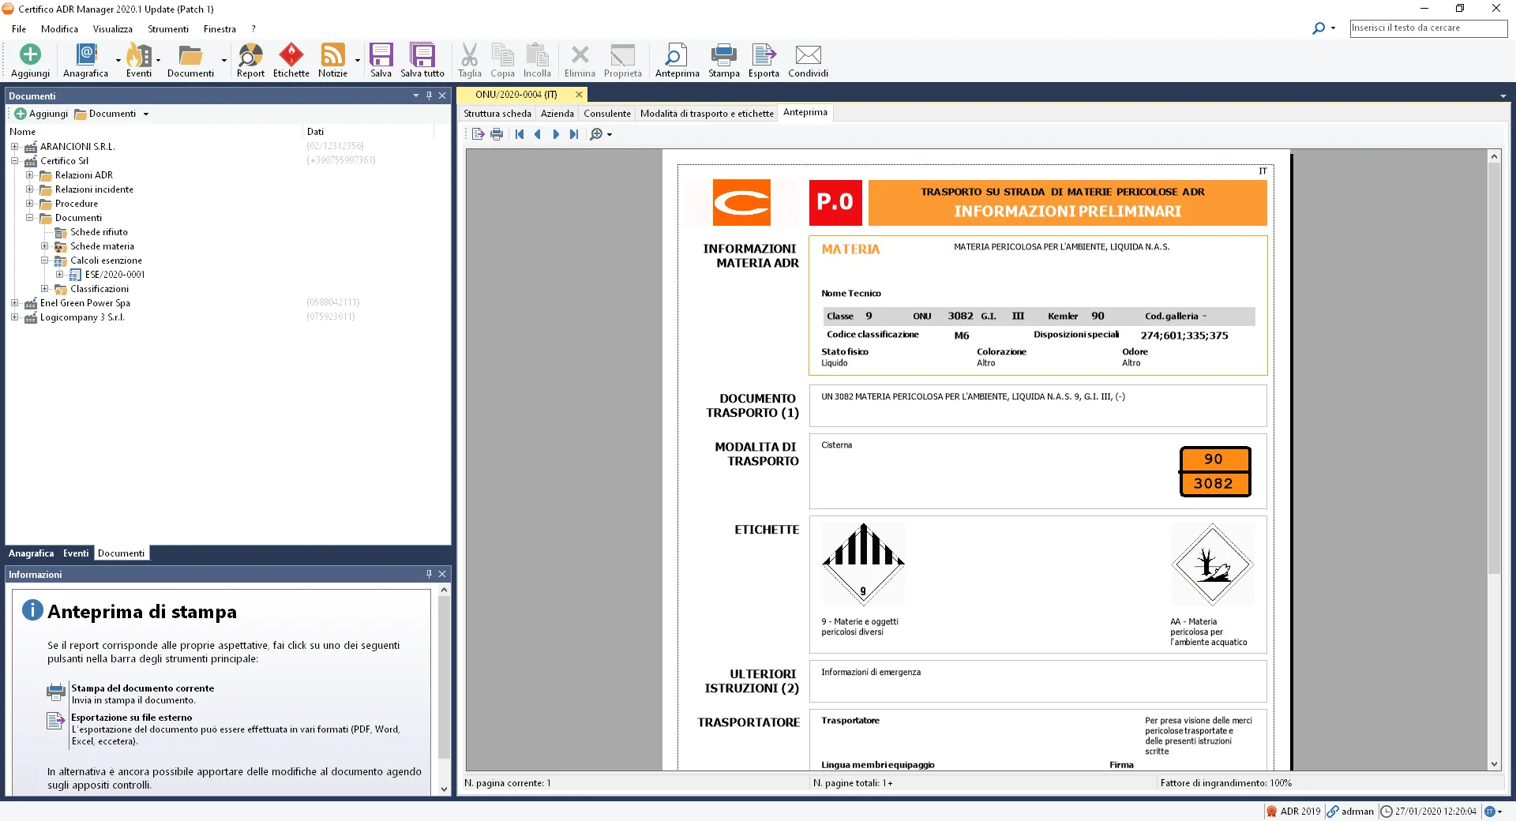Save everything with Salva tutto
Image resolution: width=1516 pixels, height=821 pixels.
[422, 55]
